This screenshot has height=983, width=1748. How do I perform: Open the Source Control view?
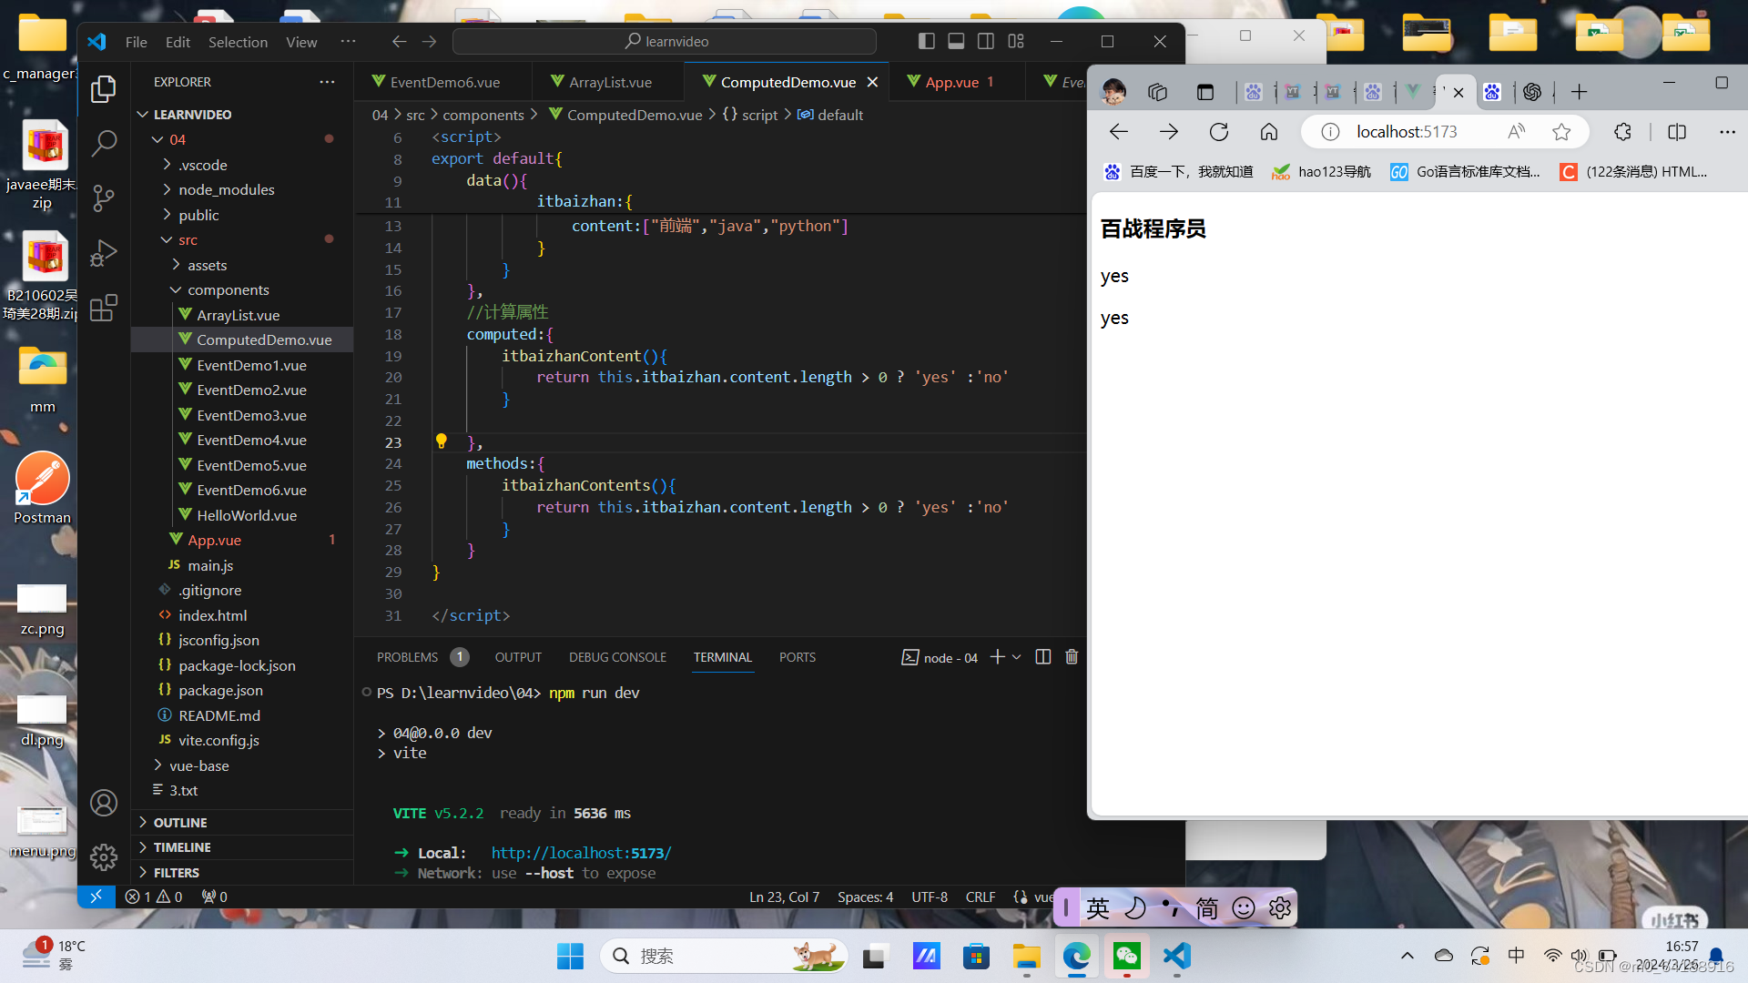click(x=104, y=198)
